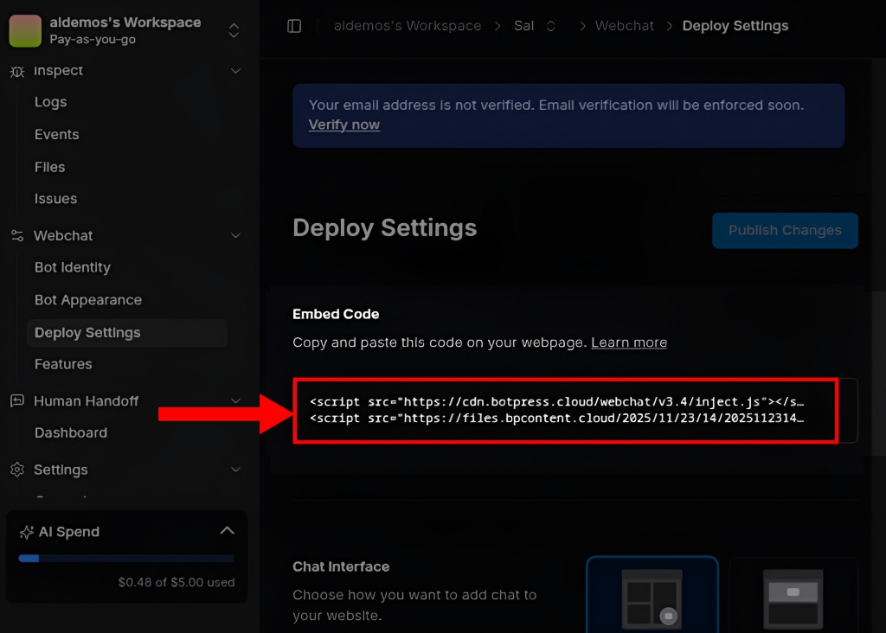This screenshot has height=633, width=886.
Task: Select the bubble chat interface option
Action: pos(652,596)
